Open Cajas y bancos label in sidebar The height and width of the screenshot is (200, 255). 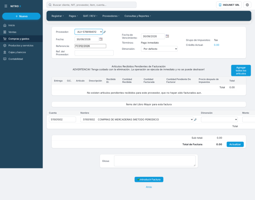click(x=17, y=52)
